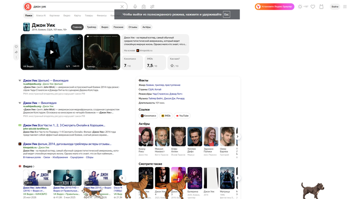Click the Войти login button
Screen dimensions: 354x199
(335, 7)
